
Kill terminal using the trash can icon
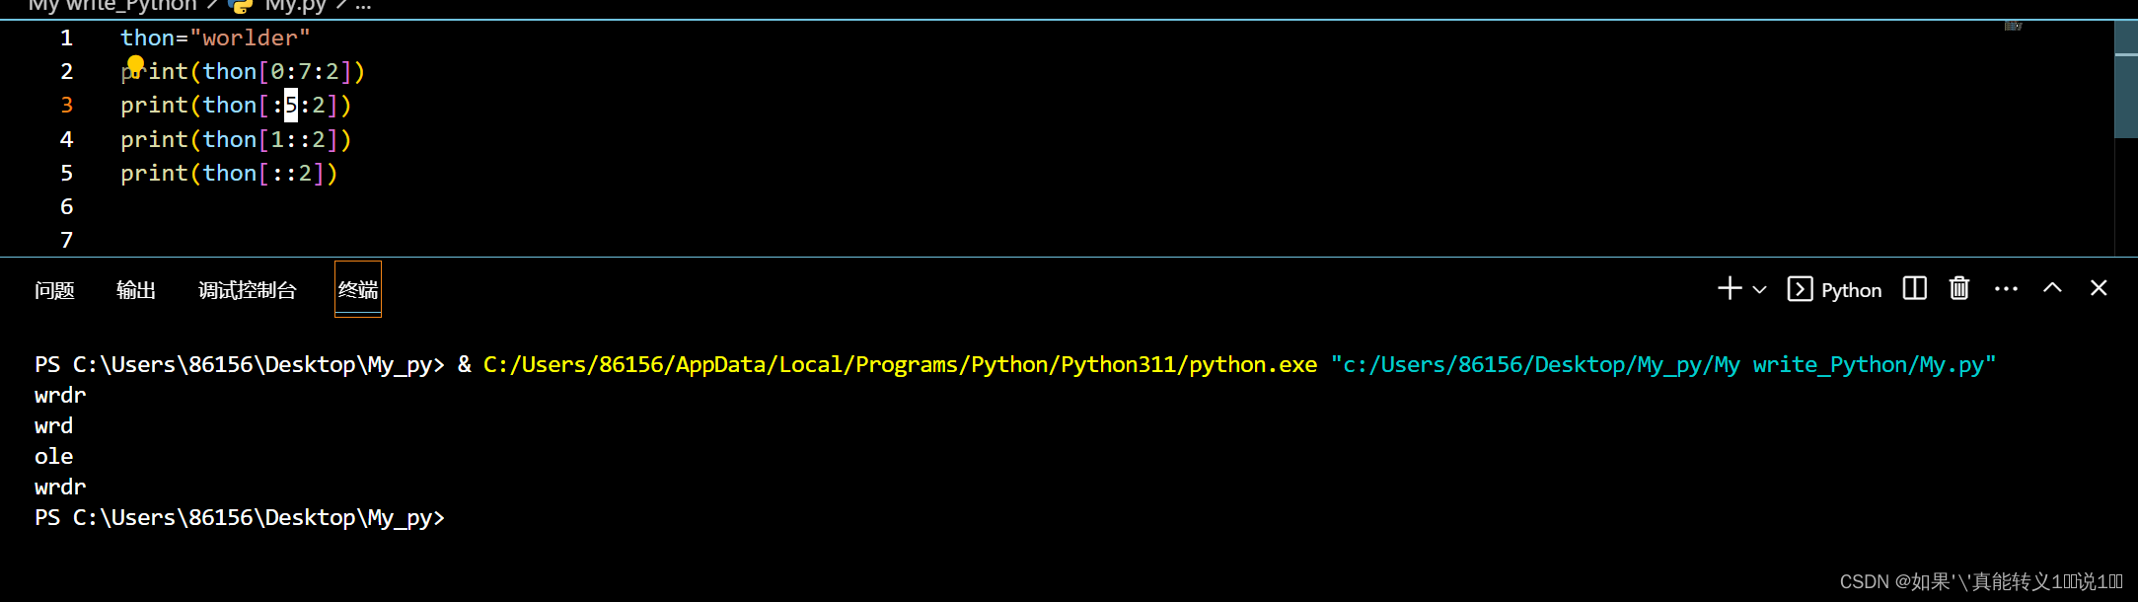tap(1959, 288)
